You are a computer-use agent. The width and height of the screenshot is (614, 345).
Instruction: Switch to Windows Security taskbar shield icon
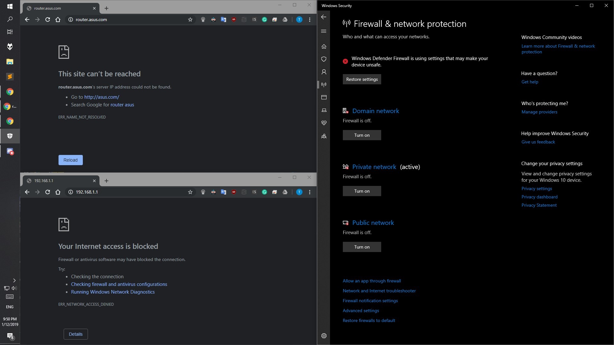point(10,136)
